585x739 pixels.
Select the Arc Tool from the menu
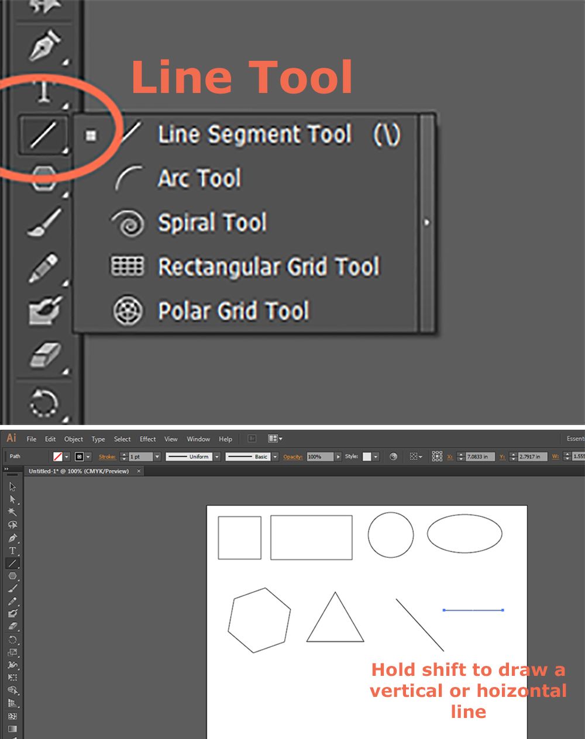point(199,178)
